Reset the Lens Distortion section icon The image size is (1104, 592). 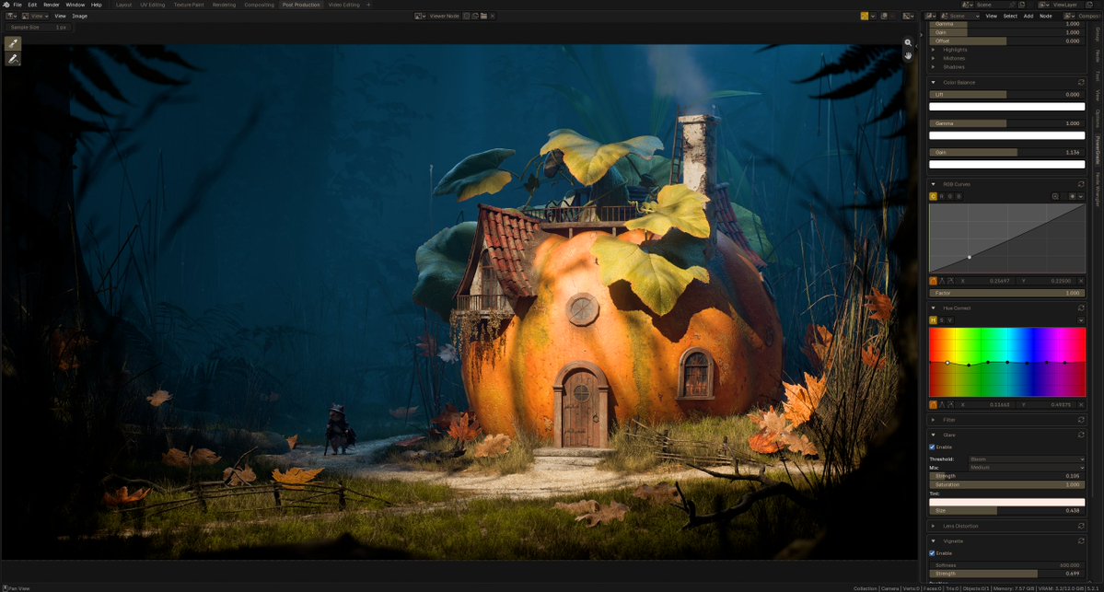(x=1081, y=526)
